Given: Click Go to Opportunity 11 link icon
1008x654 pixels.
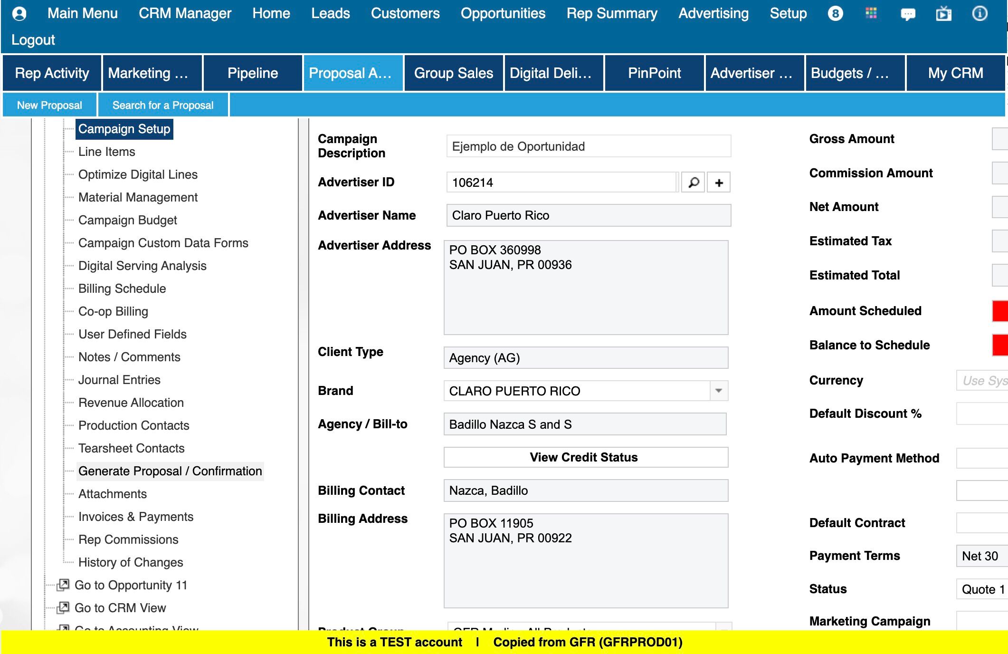Looking at the screenshot, I should click(63, 585).
